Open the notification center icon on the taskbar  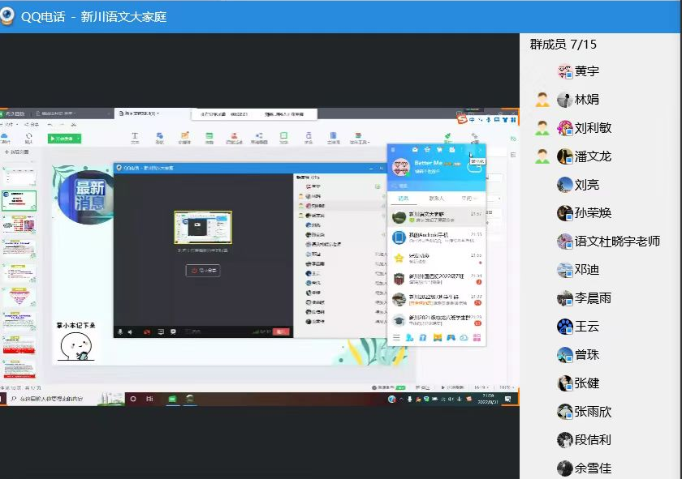pyautogui.click(x=507, y=399)
